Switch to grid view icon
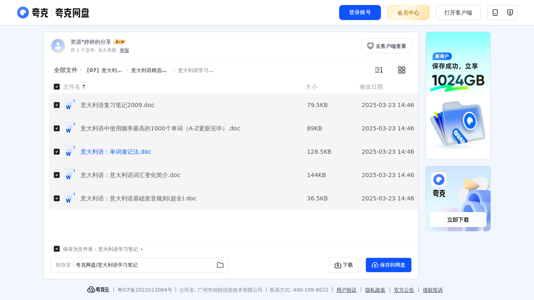 click(402, 70)
